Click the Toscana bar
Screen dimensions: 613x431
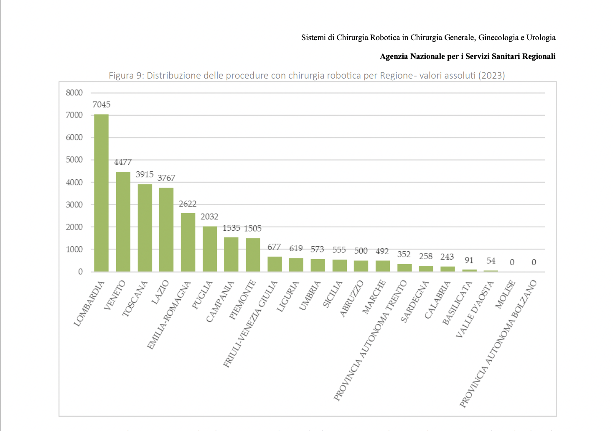coord(145,228)
